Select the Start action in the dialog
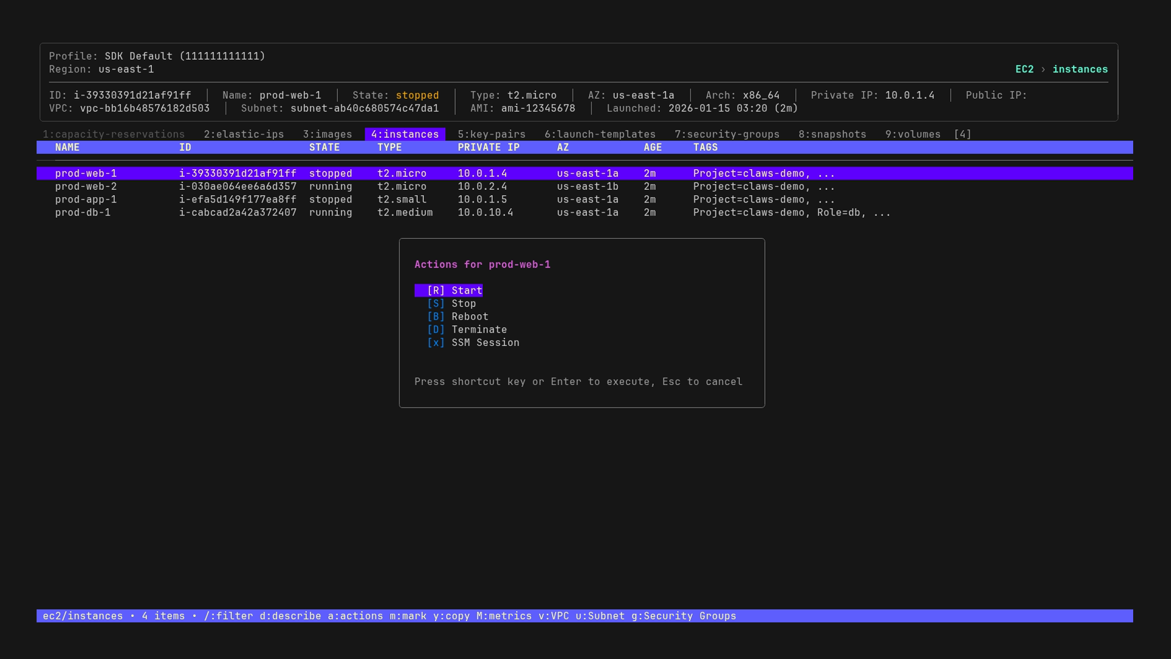Viewport: 1171px width, 659px height. 448,290
